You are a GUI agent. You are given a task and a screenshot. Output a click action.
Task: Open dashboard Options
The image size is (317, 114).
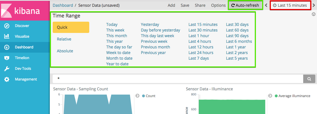click(218, 5)
